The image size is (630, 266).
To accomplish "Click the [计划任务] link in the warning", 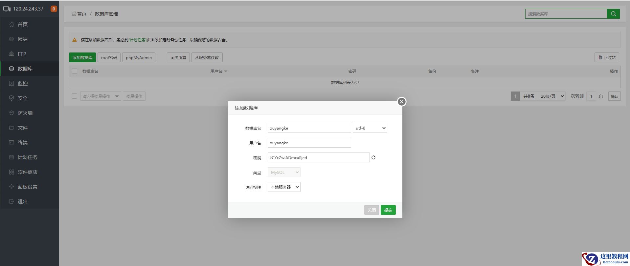I will click(x=137, y=40).
